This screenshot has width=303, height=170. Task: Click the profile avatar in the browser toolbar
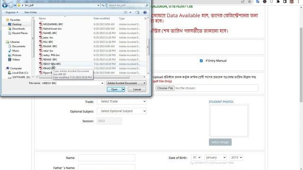292,2
